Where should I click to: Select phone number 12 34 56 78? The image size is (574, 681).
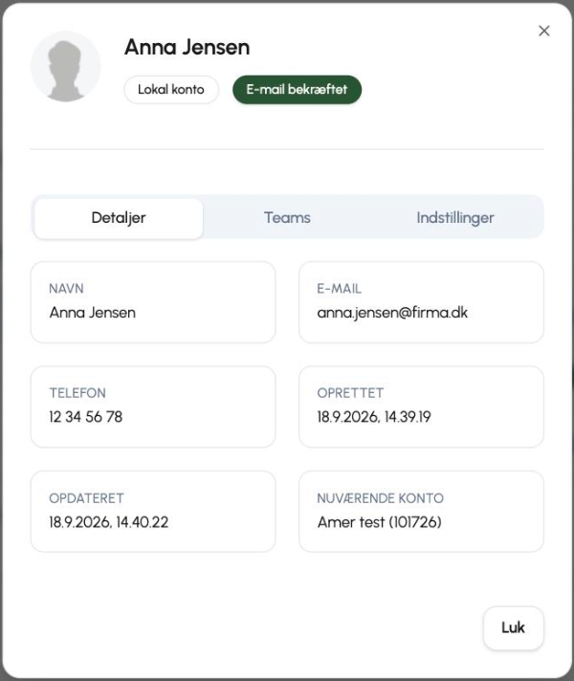coord(85,417)
